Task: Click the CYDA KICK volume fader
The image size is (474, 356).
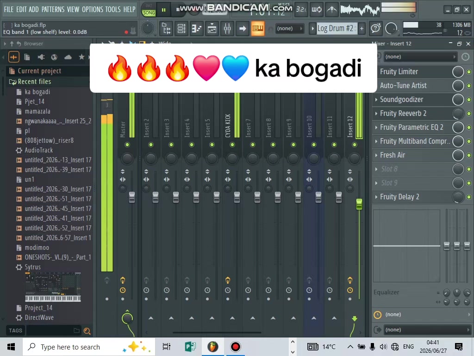Action: tap(237, 197)
